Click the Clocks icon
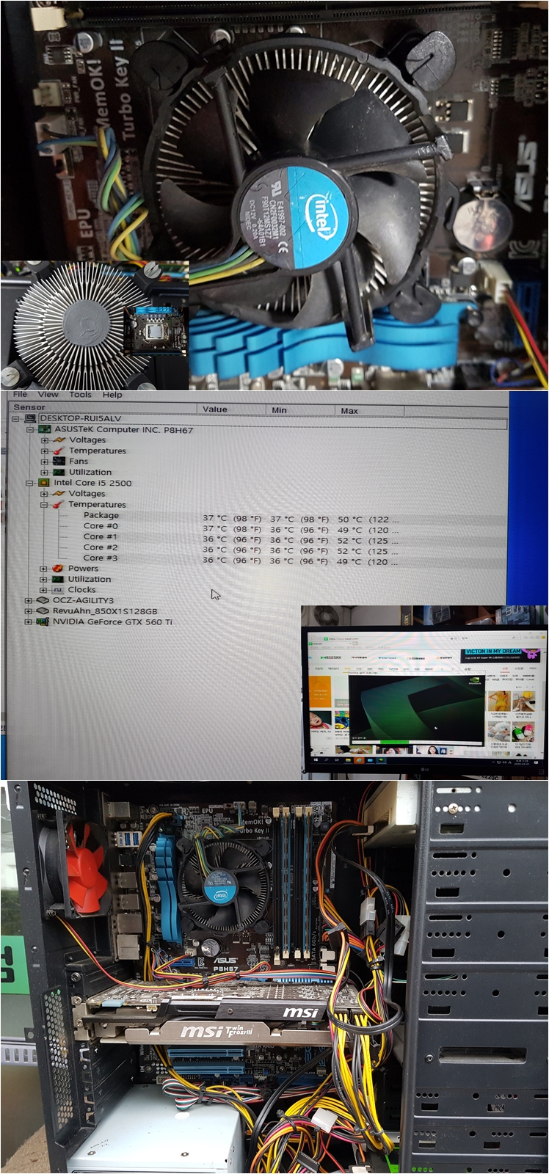The image size is (549, 1174). click(59, 590)
